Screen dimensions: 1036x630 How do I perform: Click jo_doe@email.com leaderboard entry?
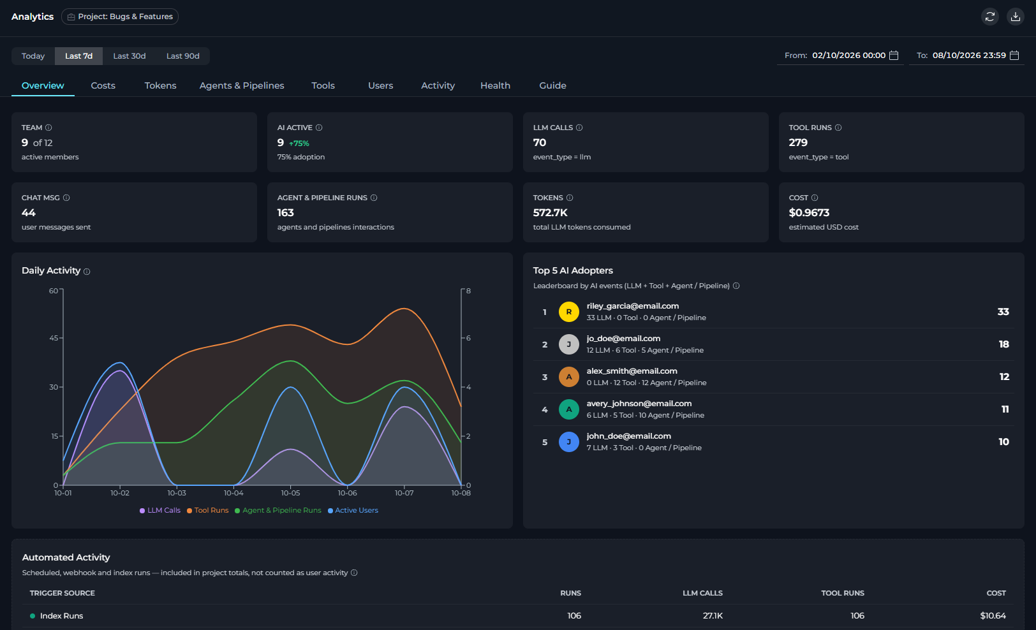(x=774, y=344)
